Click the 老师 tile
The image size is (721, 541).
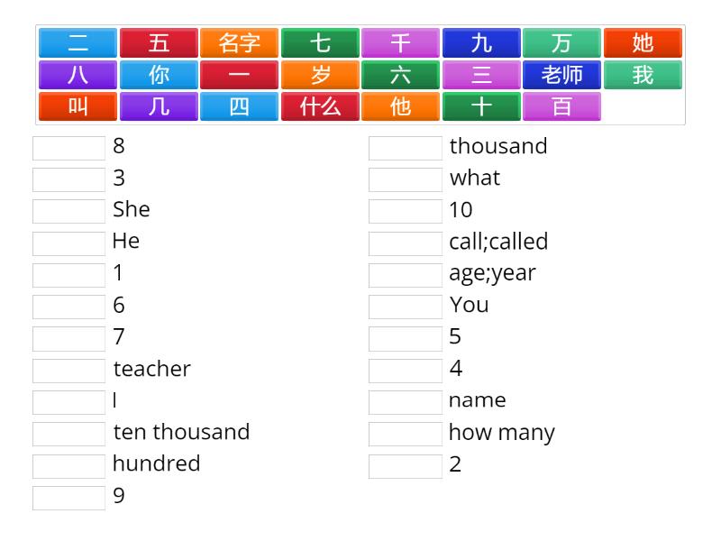coord(562,75)
